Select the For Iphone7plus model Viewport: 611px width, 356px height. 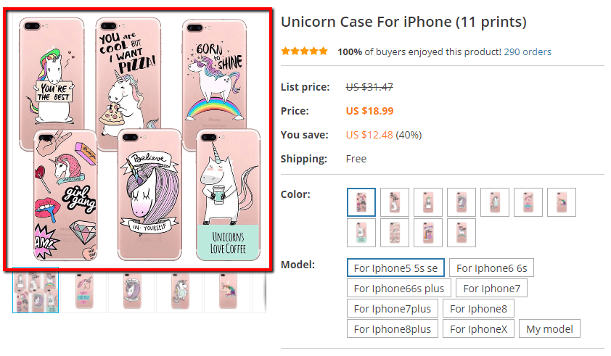point(393,309)
